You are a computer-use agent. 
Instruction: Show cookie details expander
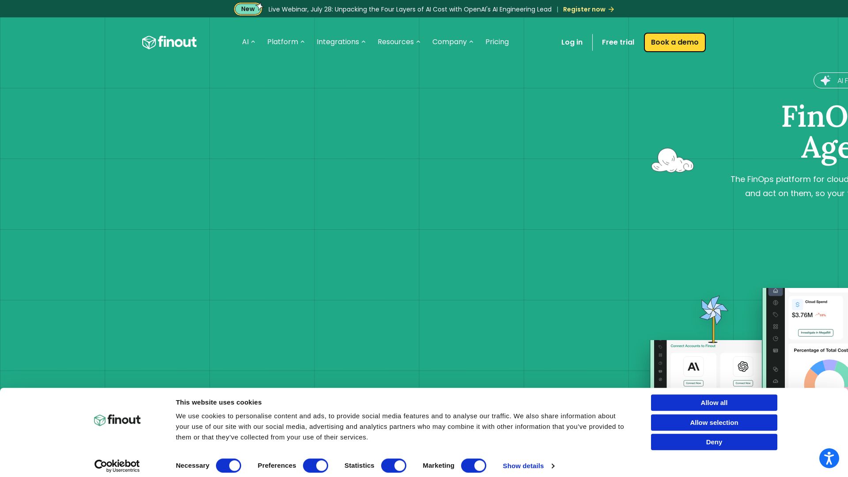click(x=529, y=466)
